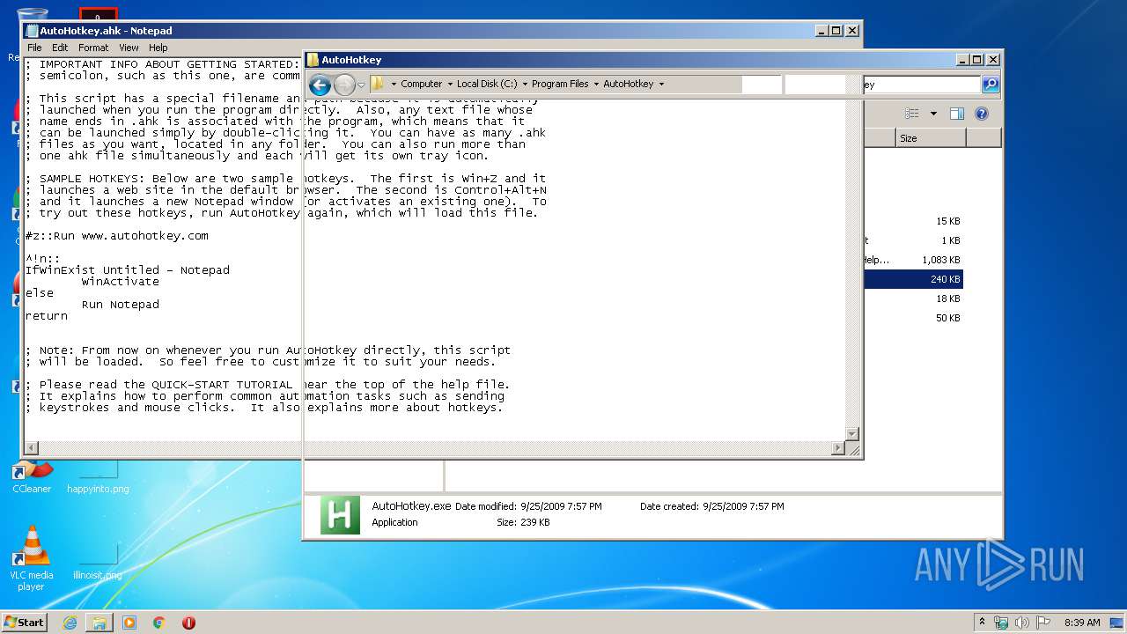Open the Windows Start menu

25,622
